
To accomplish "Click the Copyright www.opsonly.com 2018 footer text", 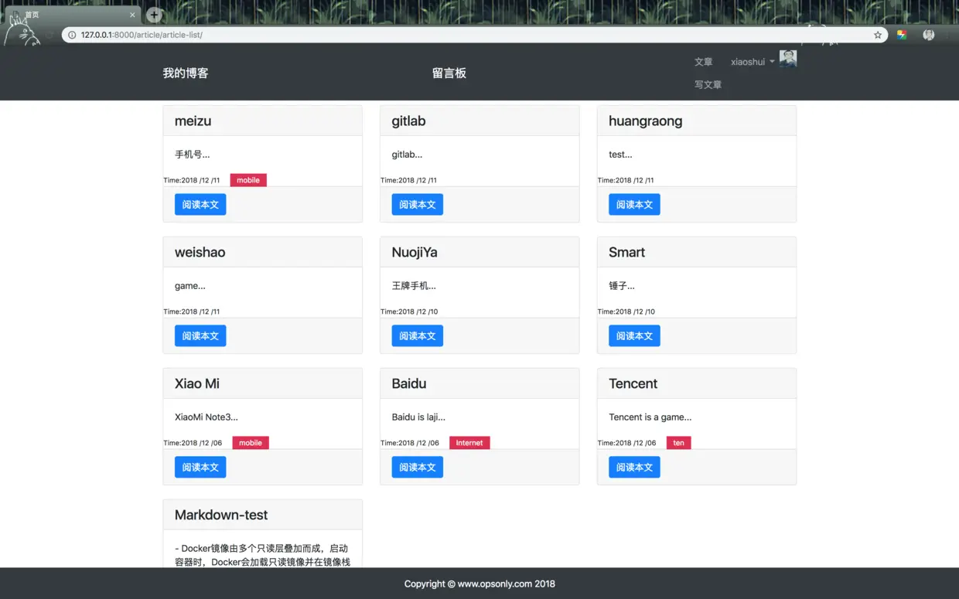I will tap(479, 584).
